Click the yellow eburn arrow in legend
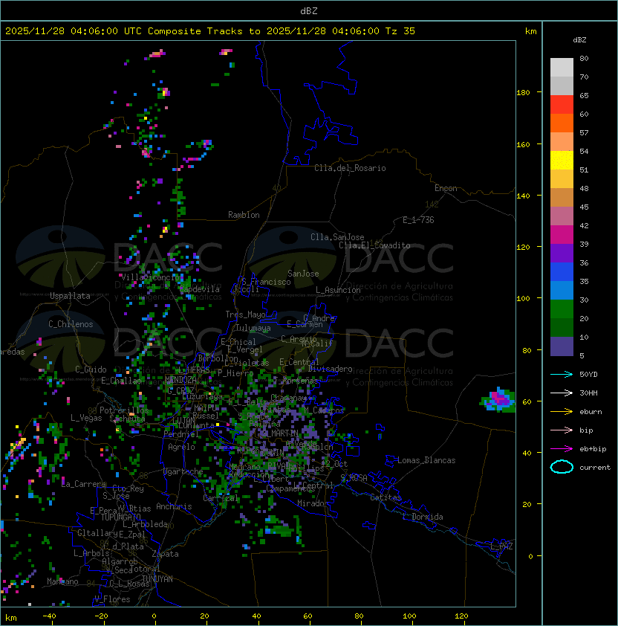 click(x=562, y=412)
